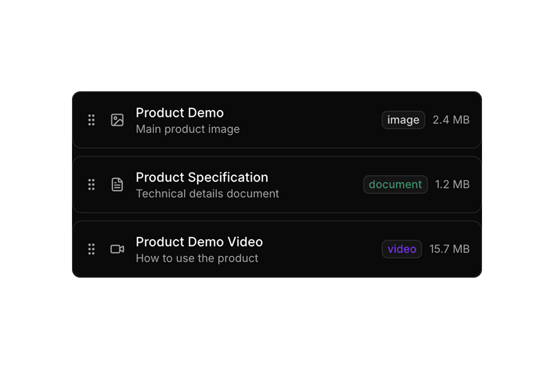Click the image file icon beside Product Demo
Viewport: 554px width, 369px height.
pyautogui.click(x=117, y=120)
